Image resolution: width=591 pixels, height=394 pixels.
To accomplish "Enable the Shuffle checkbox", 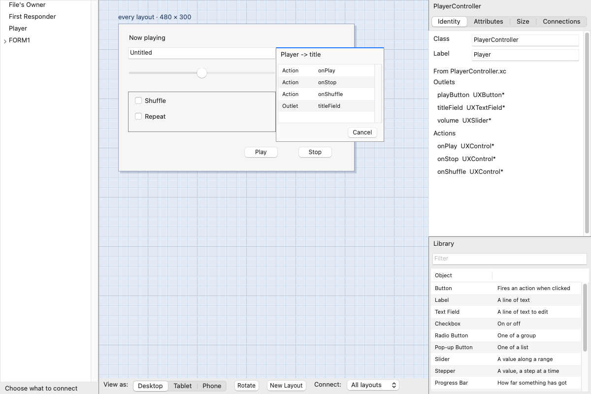I will coord(138,100).
